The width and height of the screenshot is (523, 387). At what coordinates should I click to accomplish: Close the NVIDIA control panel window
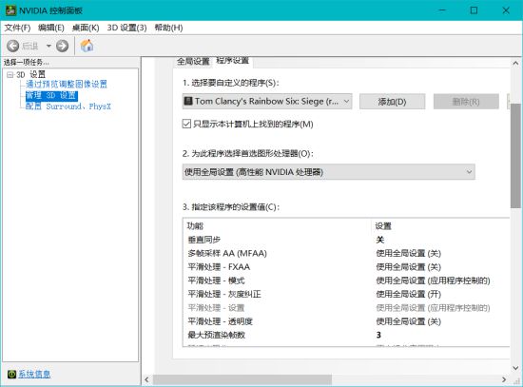pyautogui.click(x=506, y=10)
